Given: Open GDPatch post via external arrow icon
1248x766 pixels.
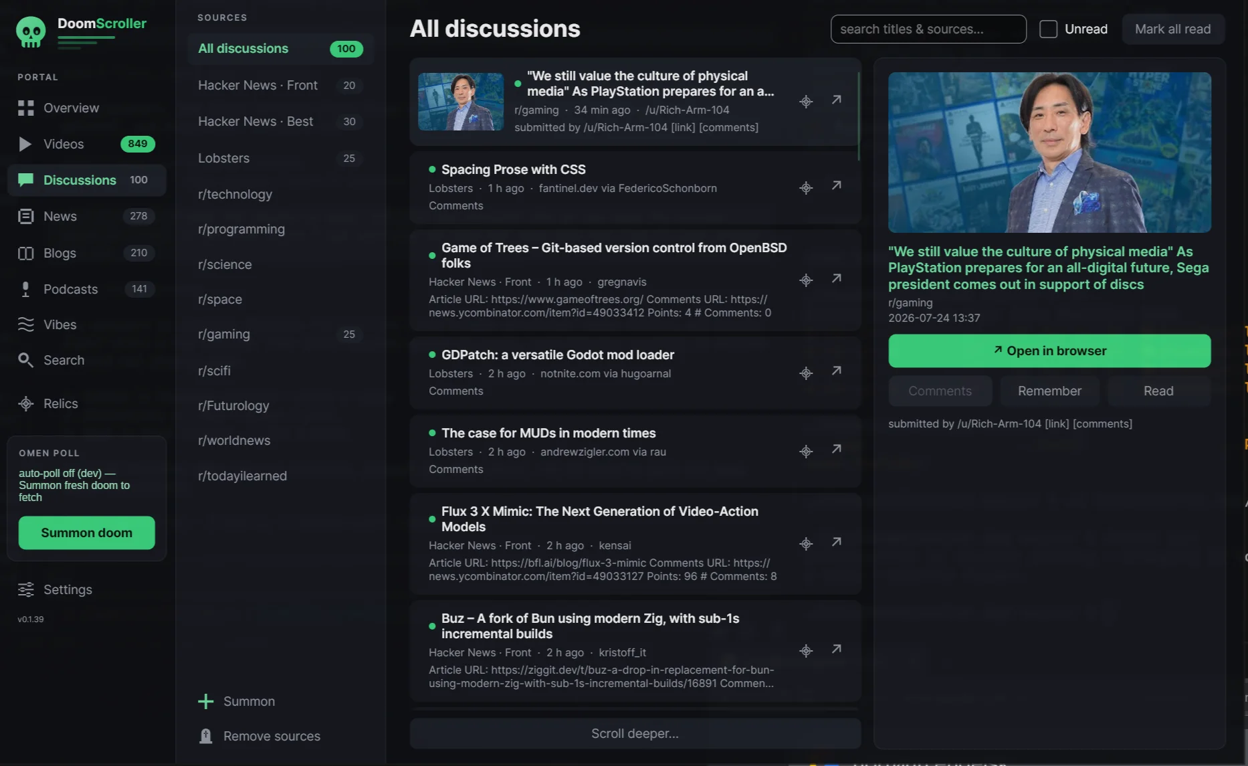Looking at the screenshot, I should pos(837,371).
